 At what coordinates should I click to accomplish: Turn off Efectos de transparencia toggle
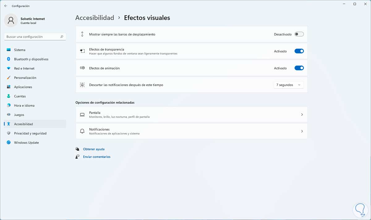(299, 51)
